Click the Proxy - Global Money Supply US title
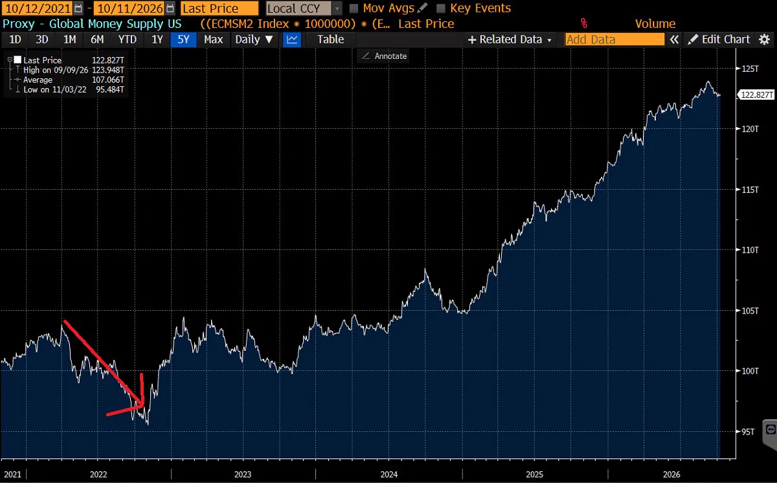Screen dimensions: 777x483 coord(92,24)
